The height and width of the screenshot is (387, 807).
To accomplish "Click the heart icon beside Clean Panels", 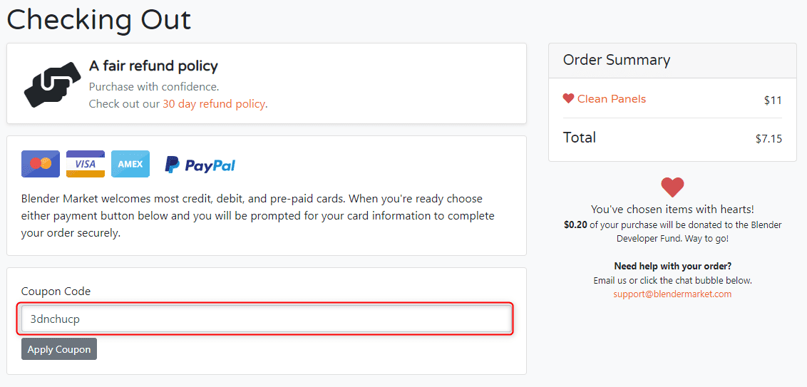I will (568, 98).
